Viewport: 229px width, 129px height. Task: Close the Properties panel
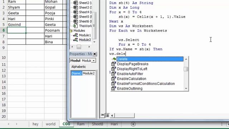pyautogui.click(x=94, y=54)
